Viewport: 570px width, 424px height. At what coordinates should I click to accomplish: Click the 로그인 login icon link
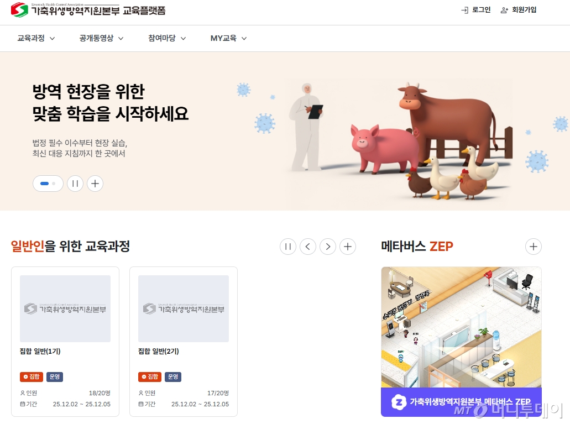(476, 10)
